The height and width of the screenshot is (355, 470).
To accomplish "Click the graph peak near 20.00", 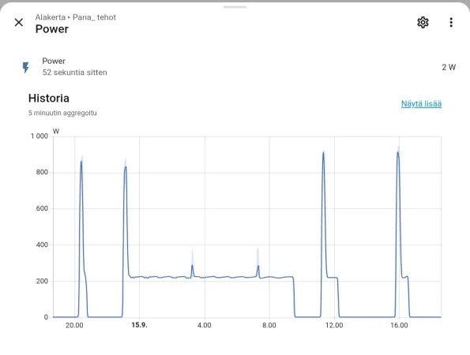I will pyautogui.click(x=81, y=163).
